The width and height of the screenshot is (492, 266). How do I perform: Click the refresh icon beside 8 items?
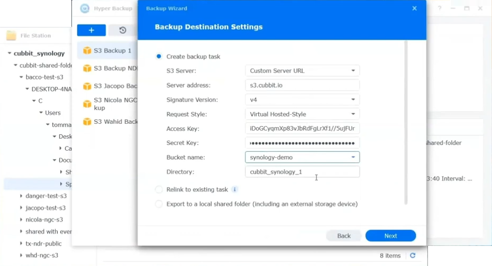click(x=413, y=255)
